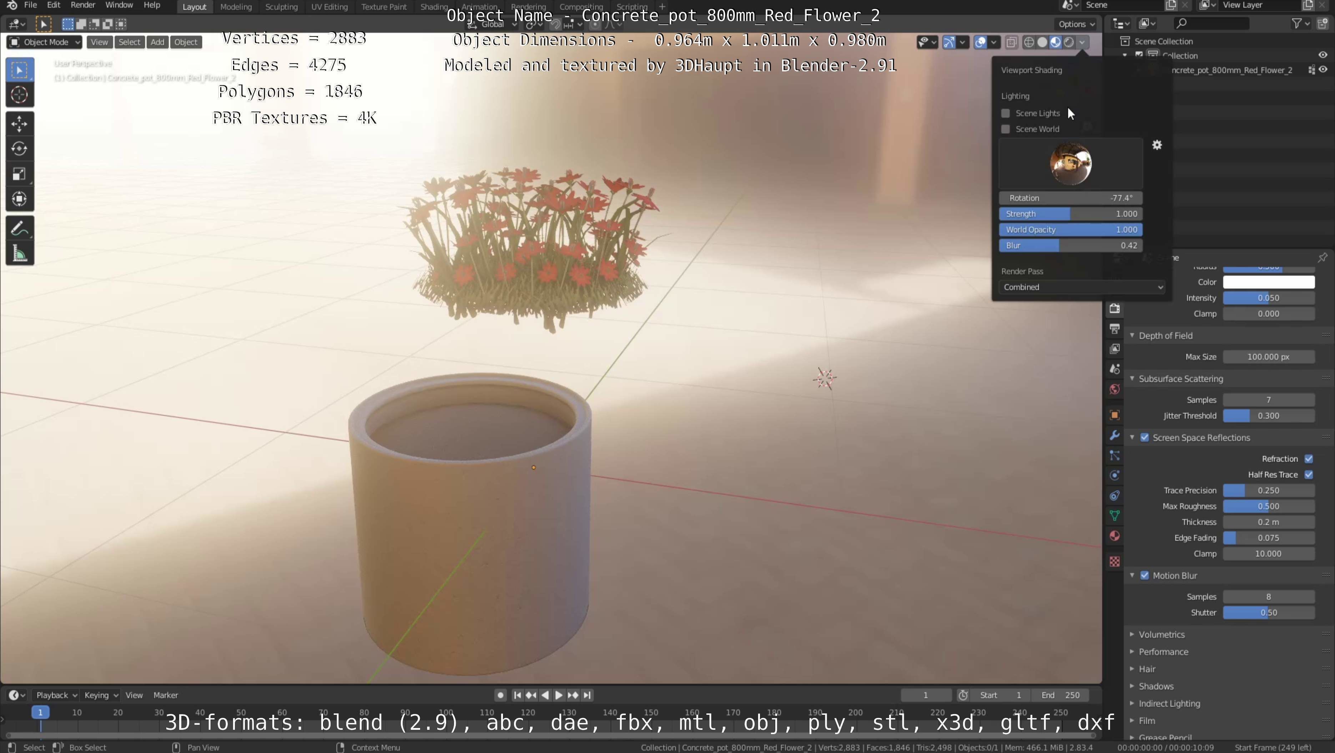Image resolution: width=1335 pixels, height=753 pixels.
Task: Click the bloom Color white swatch
Action: 1269,282
